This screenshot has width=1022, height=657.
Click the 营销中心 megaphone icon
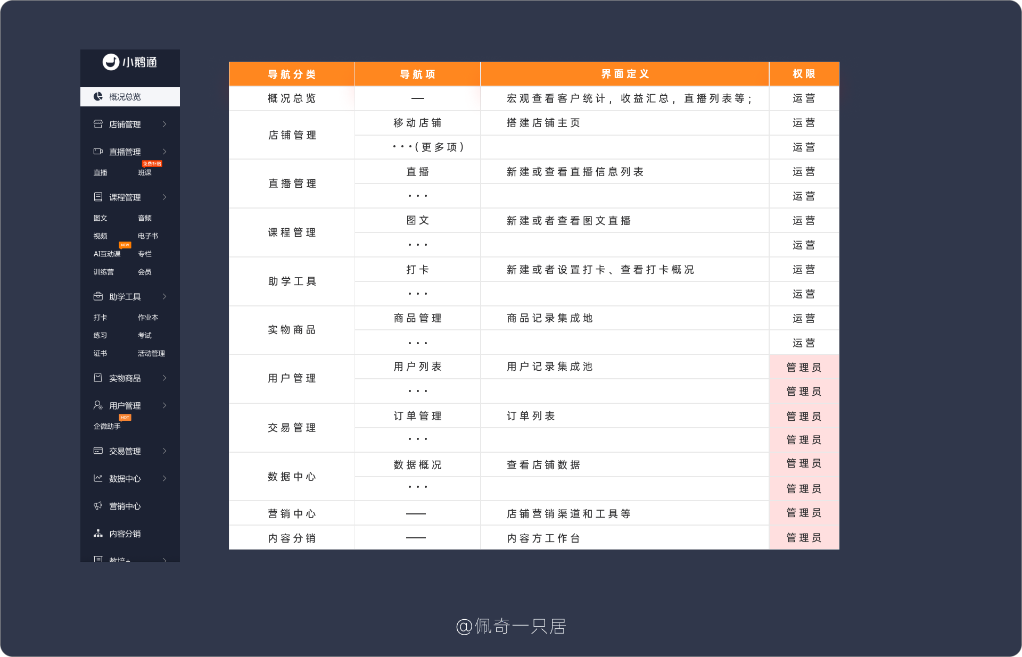pyautogui.click(x=98, y=506)
